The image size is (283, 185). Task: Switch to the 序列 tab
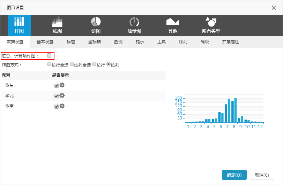[183, 42]
